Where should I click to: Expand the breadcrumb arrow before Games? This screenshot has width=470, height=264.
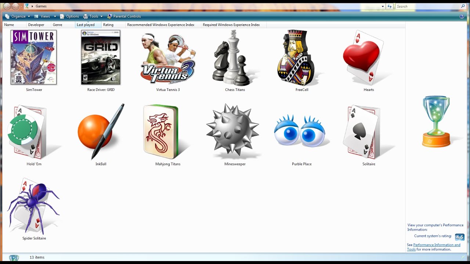coord(32,6)
